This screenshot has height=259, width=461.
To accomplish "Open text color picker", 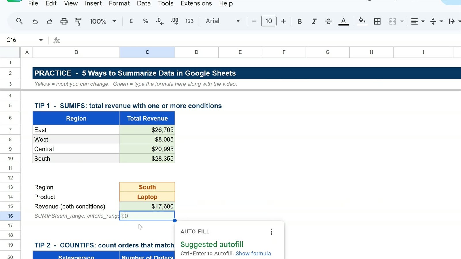I will (x=343, y=21).
